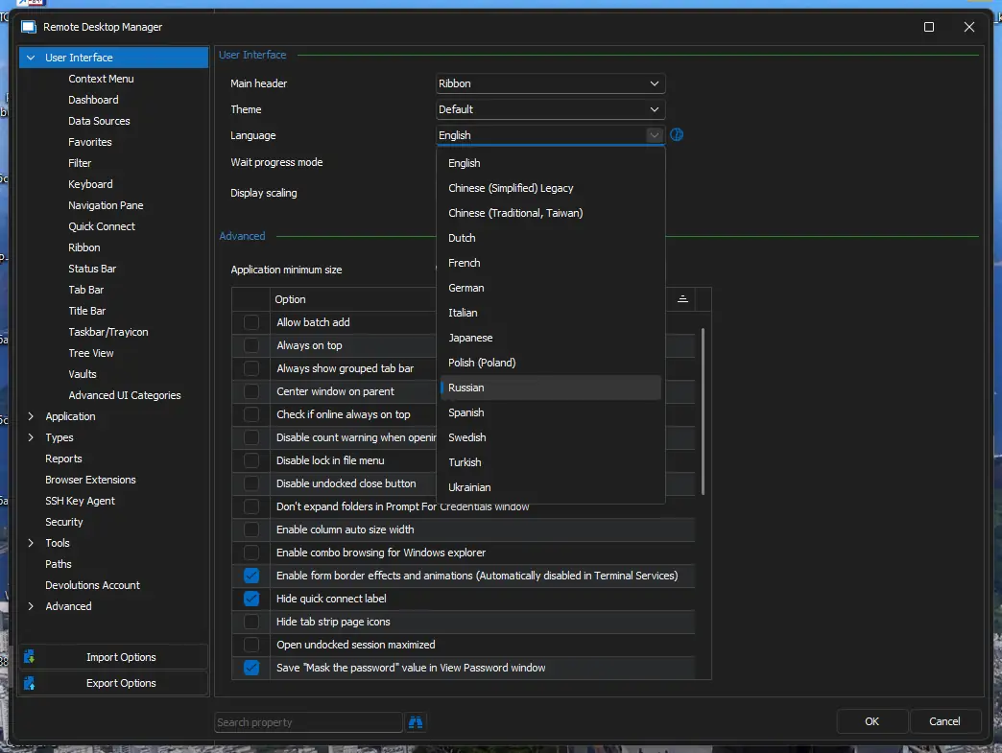Expand the Application tree node
This screenshot has width=1002, height=753.
[x=31, y=416]
